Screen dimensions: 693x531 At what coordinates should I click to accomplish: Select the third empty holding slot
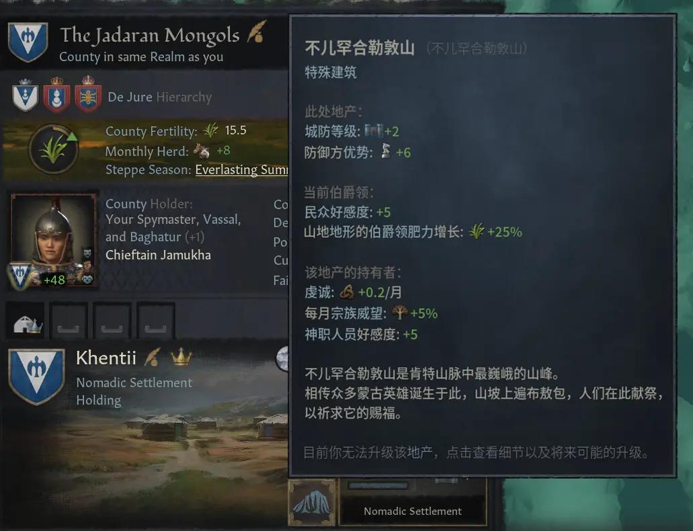pyautogui.click(x=112, y=320)
